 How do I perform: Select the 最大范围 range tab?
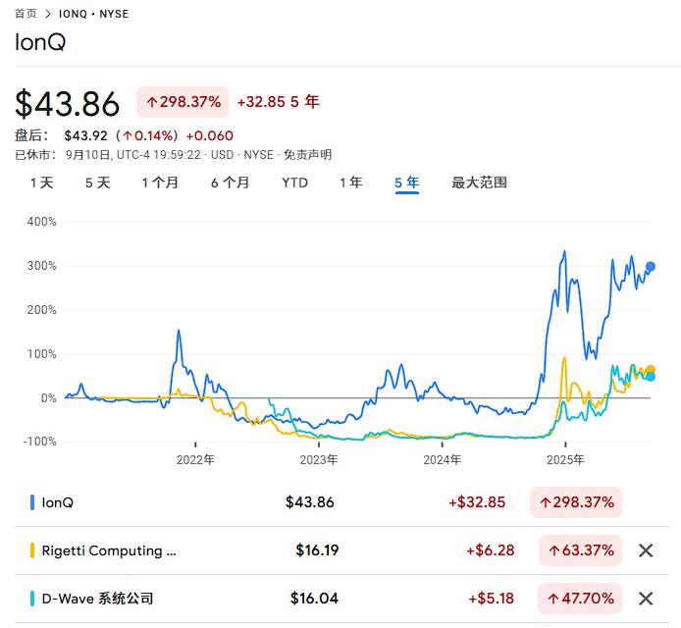[x=479, y=183]
